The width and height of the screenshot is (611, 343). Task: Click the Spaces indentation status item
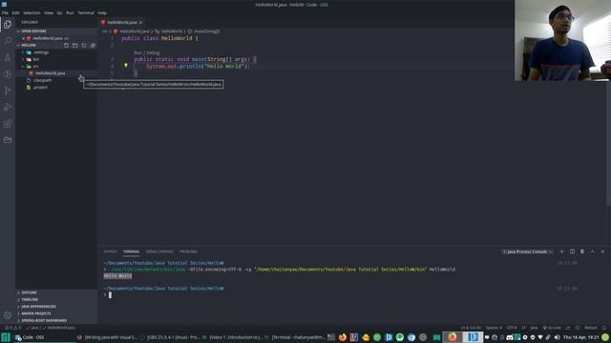pyautogui.click(x=494, y=328)
